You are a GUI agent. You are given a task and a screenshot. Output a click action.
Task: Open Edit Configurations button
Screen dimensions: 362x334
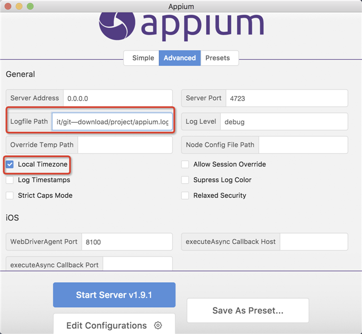pyautogui.click(x=114, y=323)
